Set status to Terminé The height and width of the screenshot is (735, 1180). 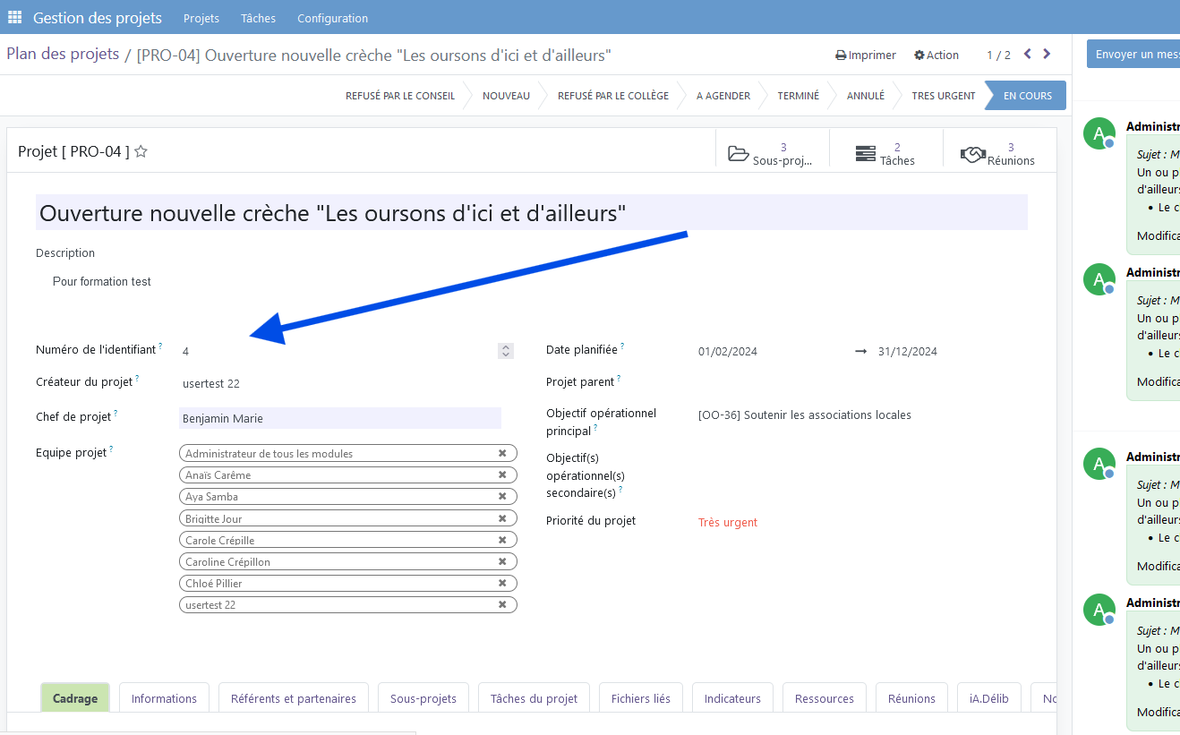798,96
